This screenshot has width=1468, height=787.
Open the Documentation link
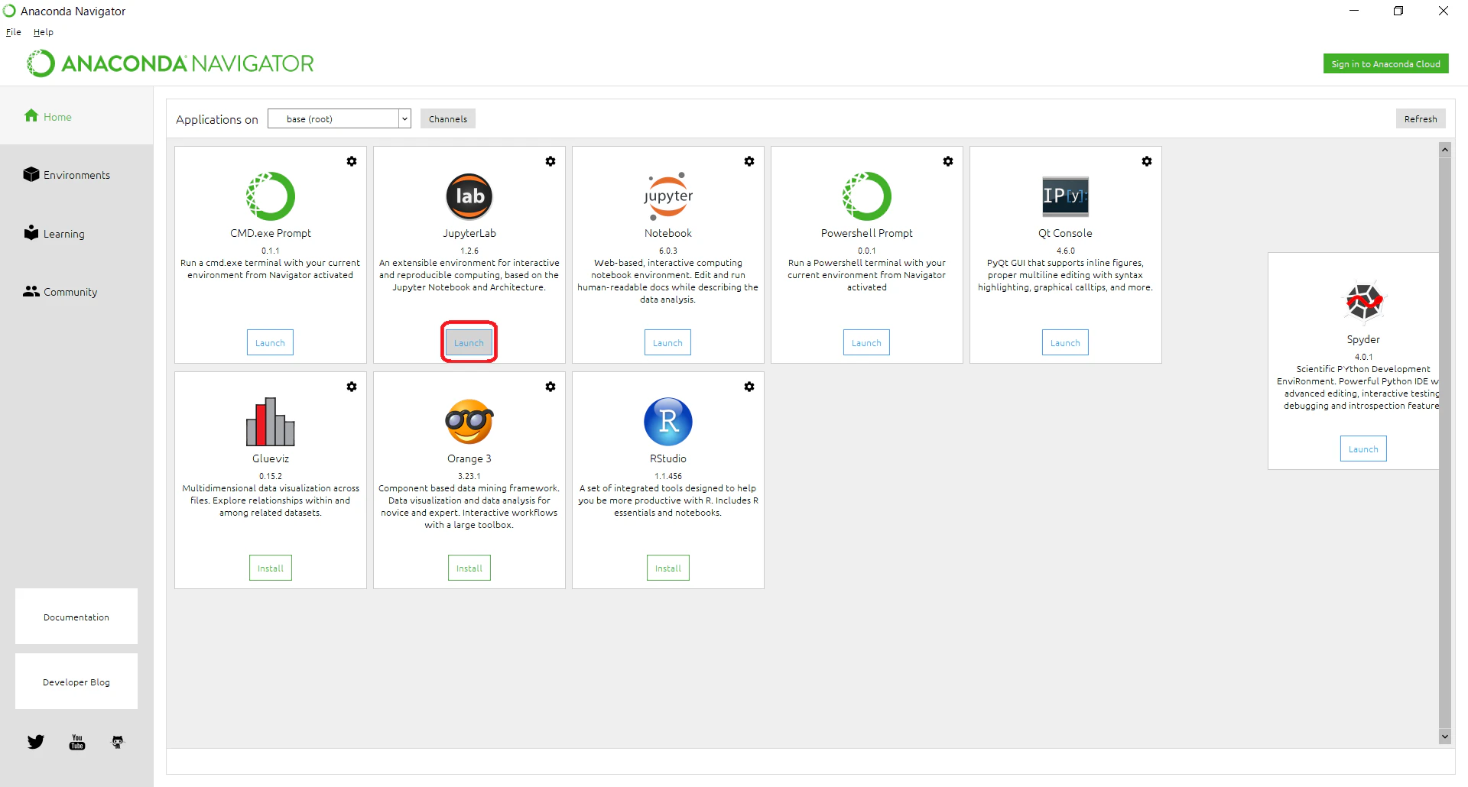pyautogui.click(x=76, y=617)
